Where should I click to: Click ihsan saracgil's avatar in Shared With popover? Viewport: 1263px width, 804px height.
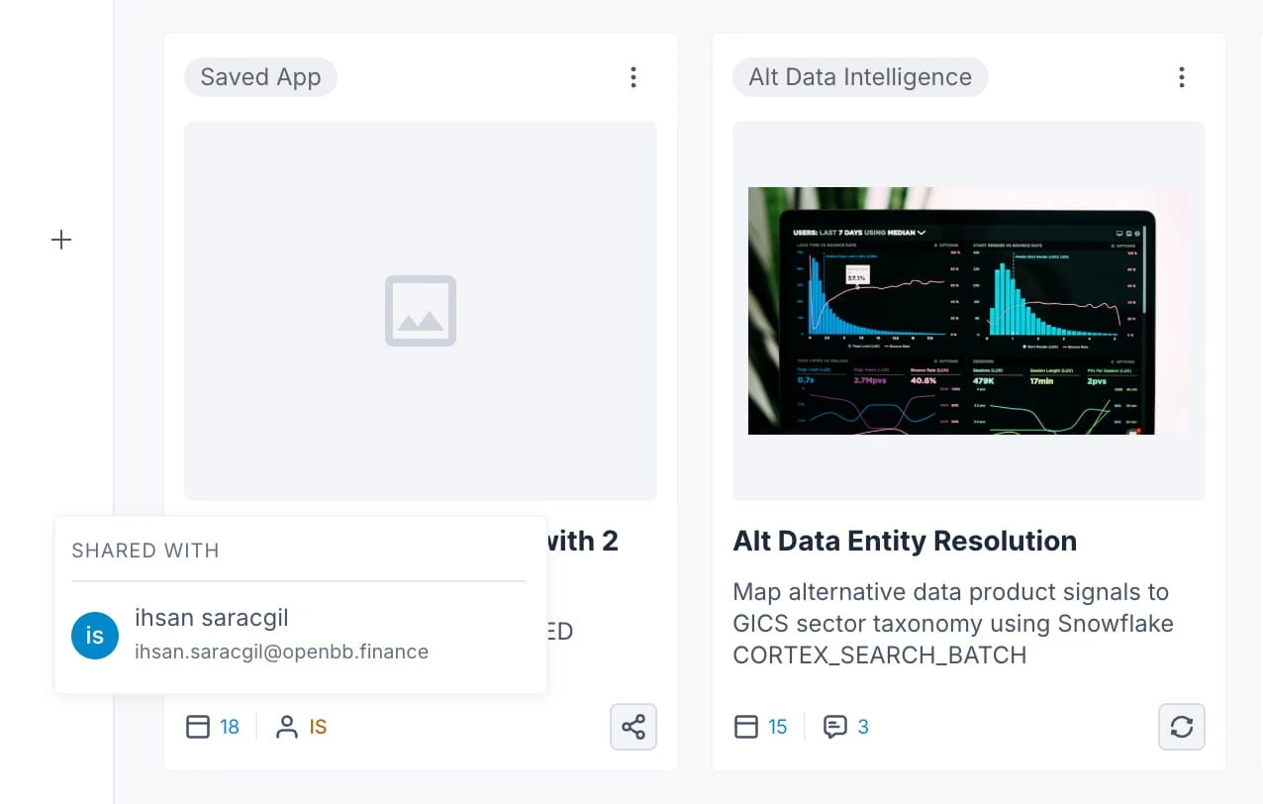click(x=94, y=636)
